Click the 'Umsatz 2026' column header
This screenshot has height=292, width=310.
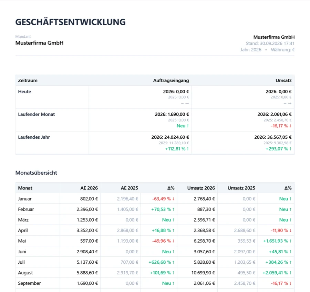pyautogui.click(x=201, y=188)
